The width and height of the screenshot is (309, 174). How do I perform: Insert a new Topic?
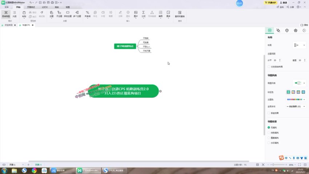51,14
